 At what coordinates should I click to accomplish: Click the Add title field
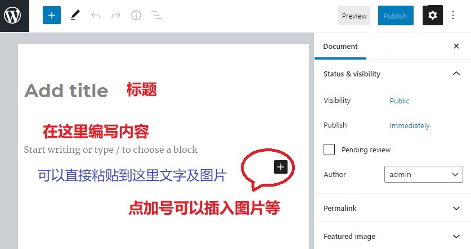(x=66, y=90)
